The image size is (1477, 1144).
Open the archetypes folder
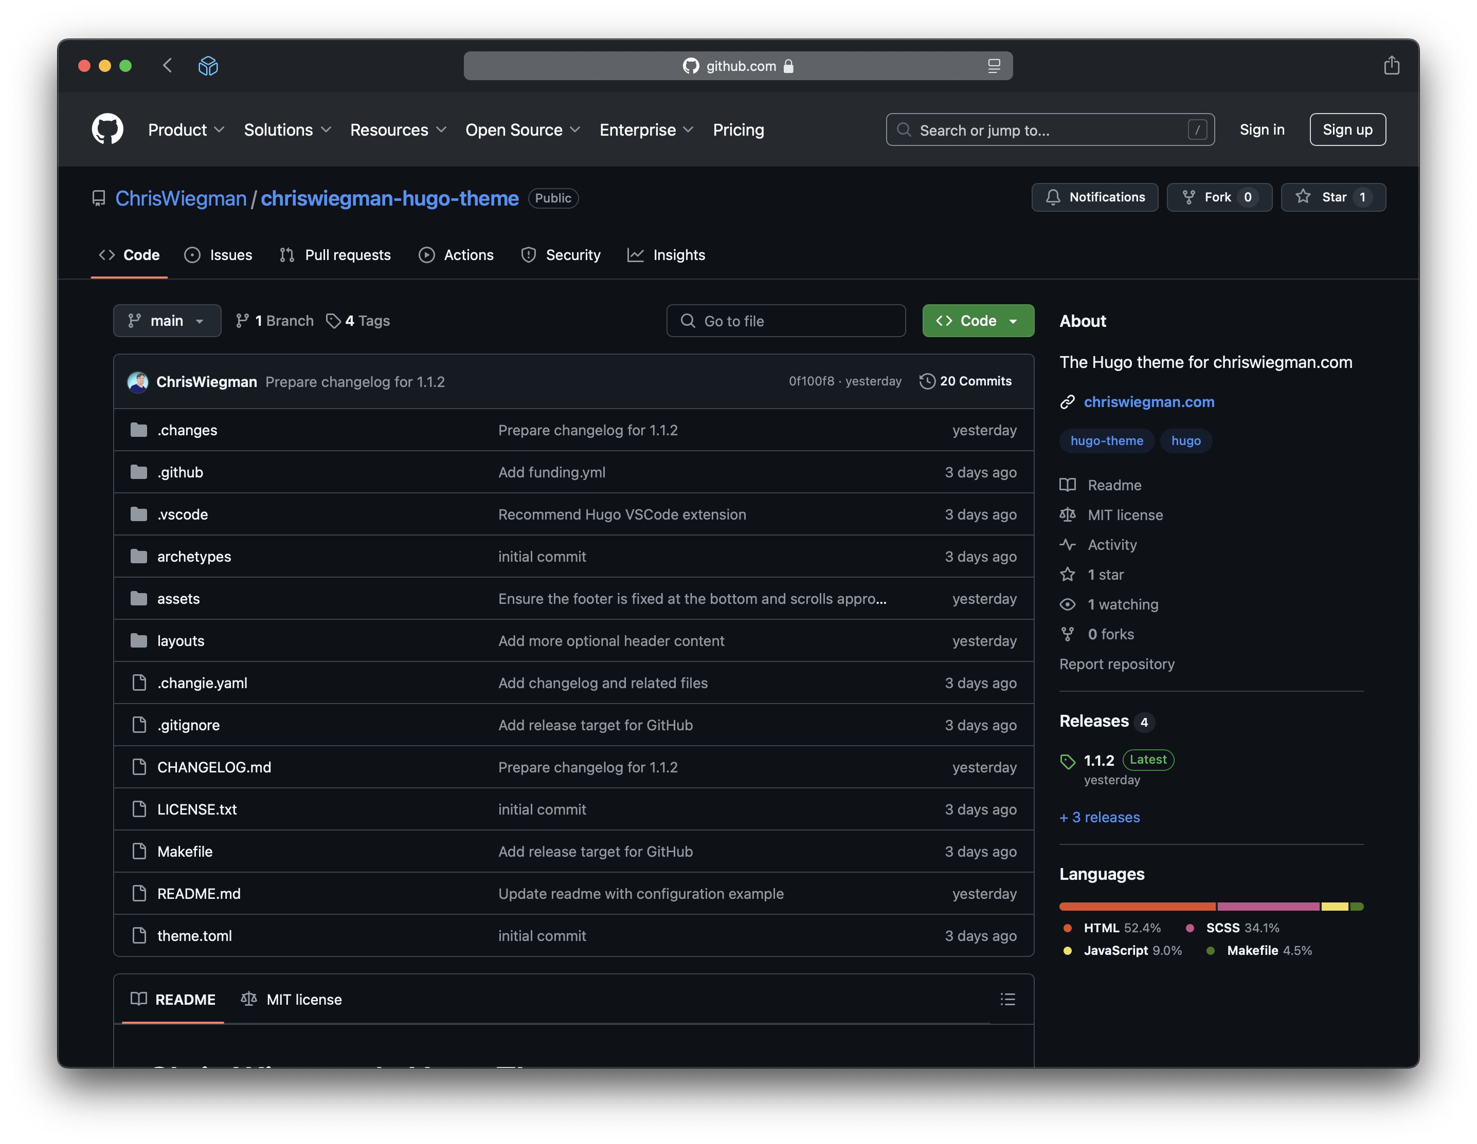[x=194, y=557]
